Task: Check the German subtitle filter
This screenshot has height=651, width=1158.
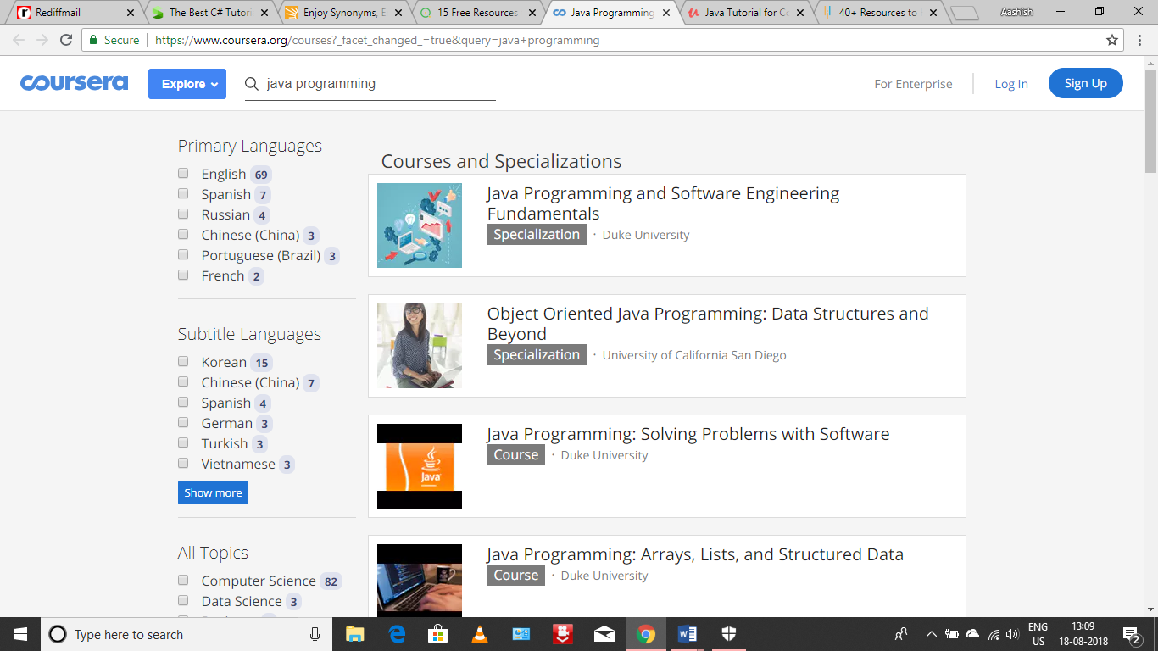Action: tap(183, 422)
